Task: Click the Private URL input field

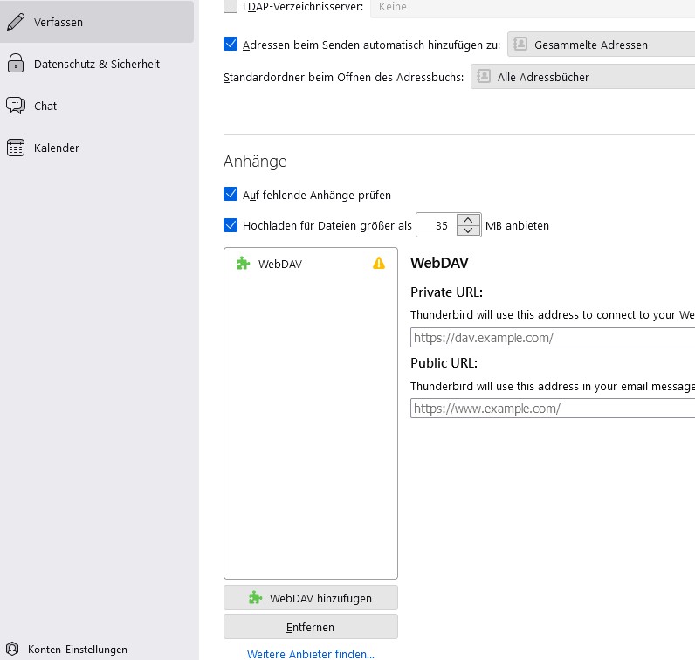Action: pyautogui.click(x=552, y=338)
